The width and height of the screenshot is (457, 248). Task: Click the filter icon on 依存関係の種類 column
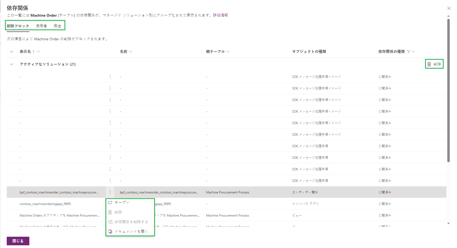click(409, 51)
